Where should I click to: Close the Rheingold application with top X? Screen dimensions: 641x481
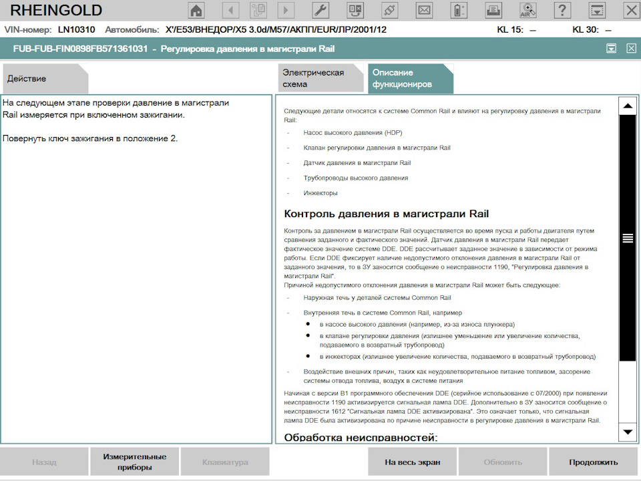click(632, 10)
